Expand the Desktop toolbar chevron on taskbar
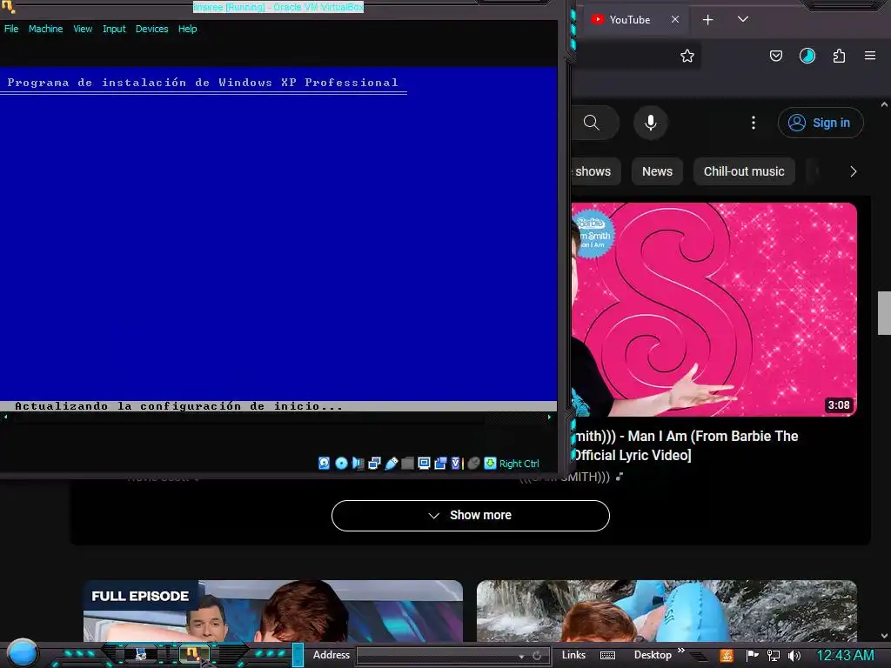891x668 pixels. pyautogui.click(x=680, y=651)
